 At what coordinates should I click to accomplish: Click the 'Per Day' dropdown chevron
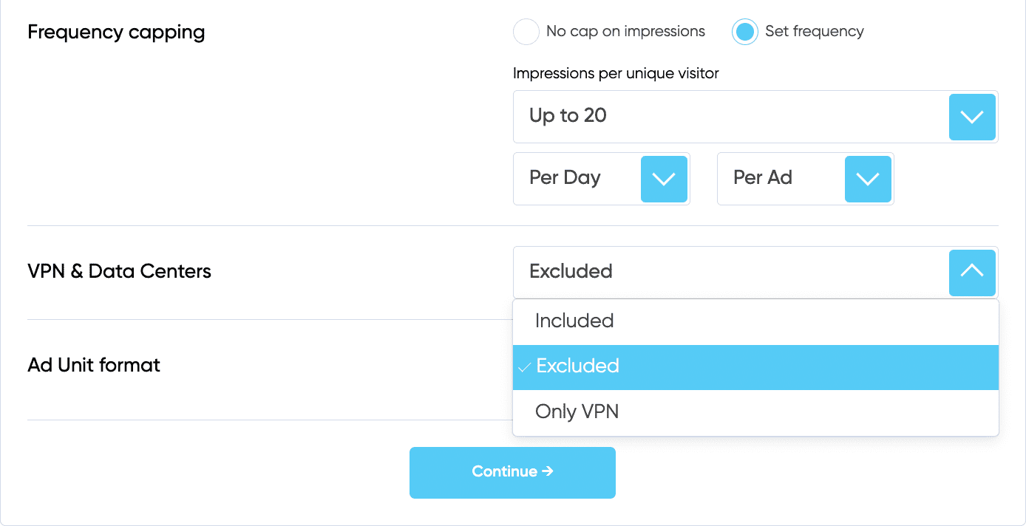click(x=663, y=179)
